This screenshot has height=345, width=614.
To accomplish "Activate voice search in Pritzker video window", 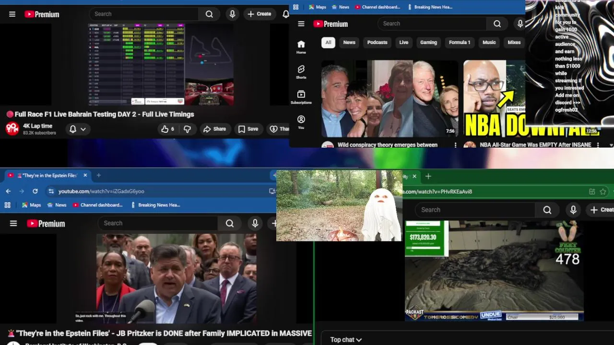I will point(255,223).
